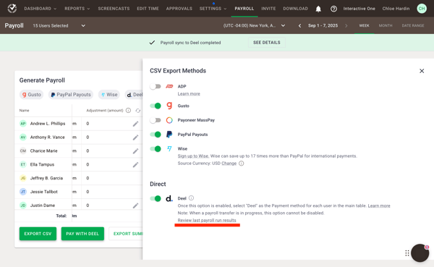Screen dimensions: 434x267
Task: Switch to the Date Range tab
Action: pos(413,25)
